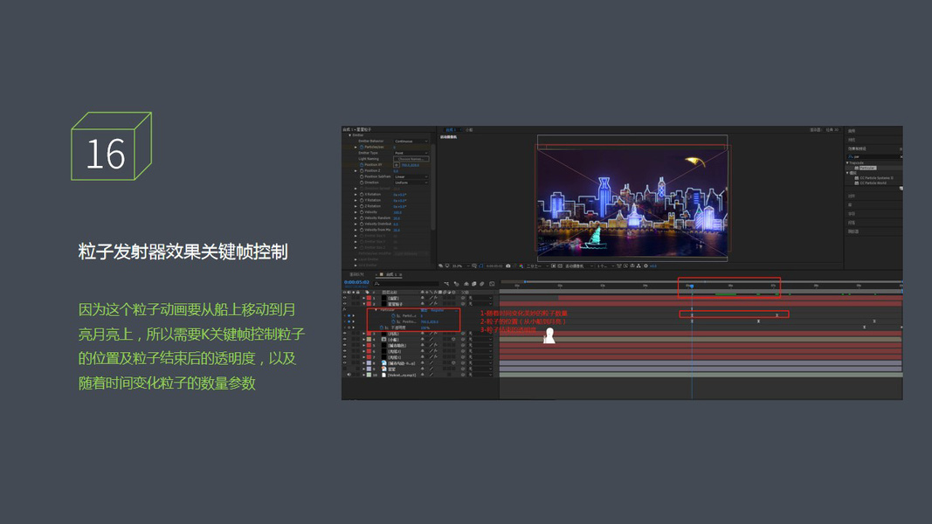Image resolution: width=932 pixels, height=524 pixels.
Task: Enable frame blending icon in timeline header
Action: tap(473, 284)
